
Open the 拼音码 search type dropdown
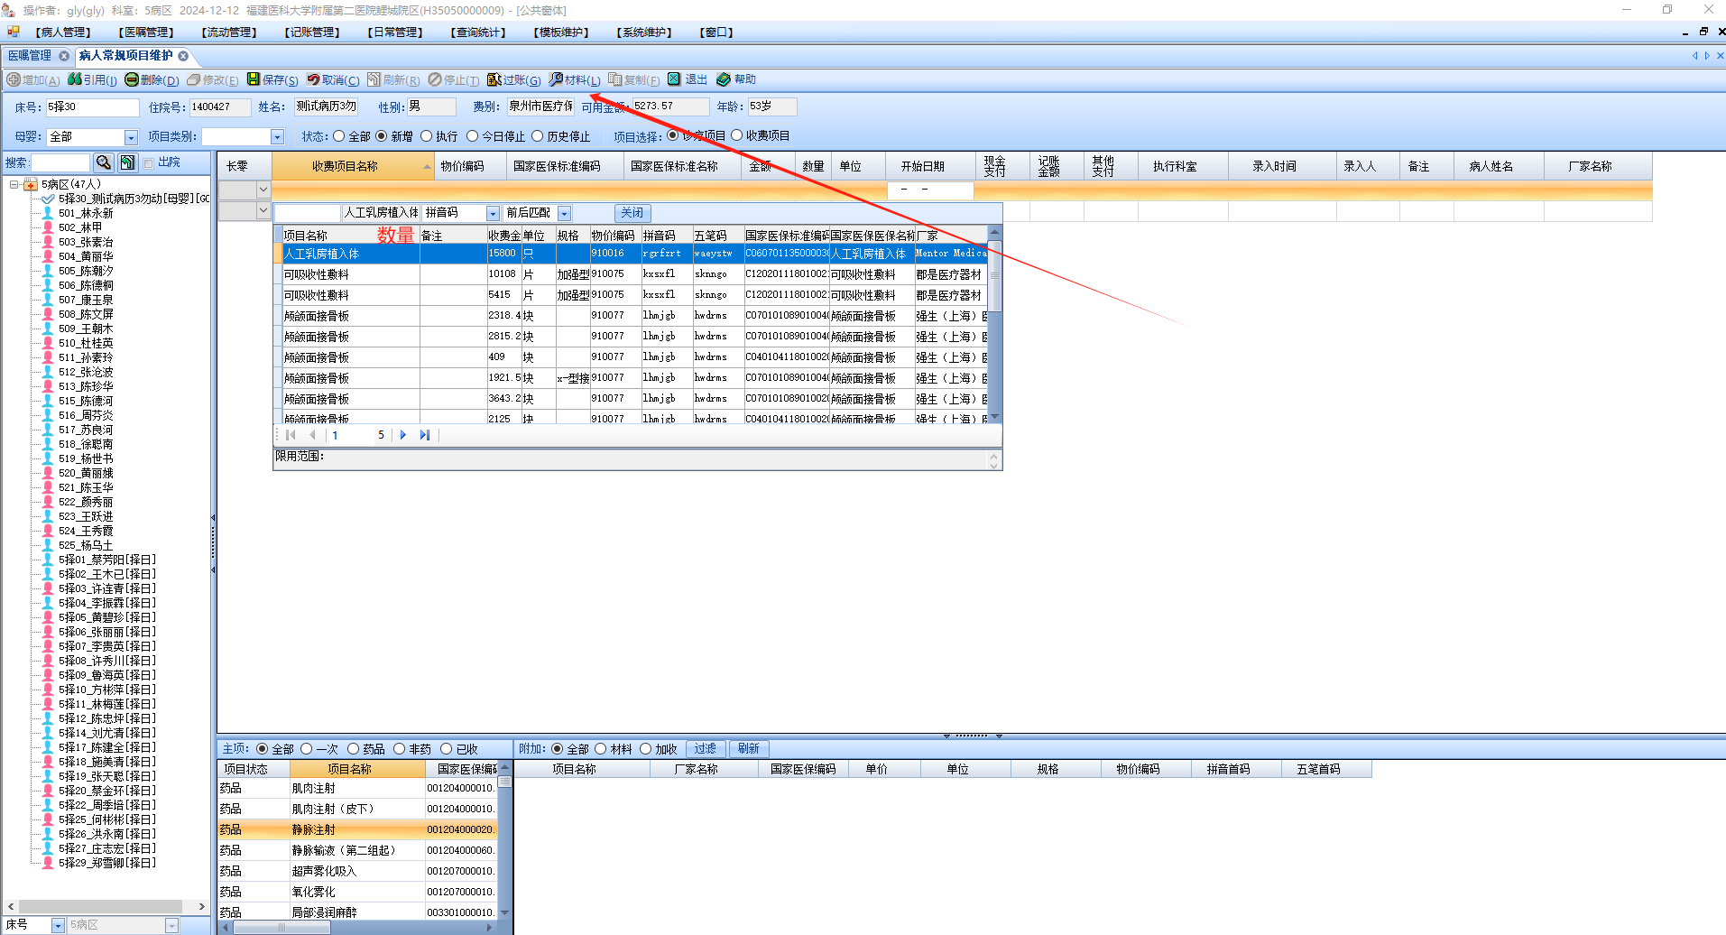tap(493, 213)
